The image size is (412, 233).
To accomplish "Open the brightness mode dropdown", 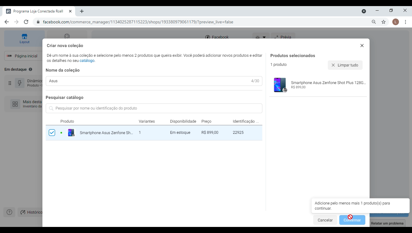I will (261, 37).
